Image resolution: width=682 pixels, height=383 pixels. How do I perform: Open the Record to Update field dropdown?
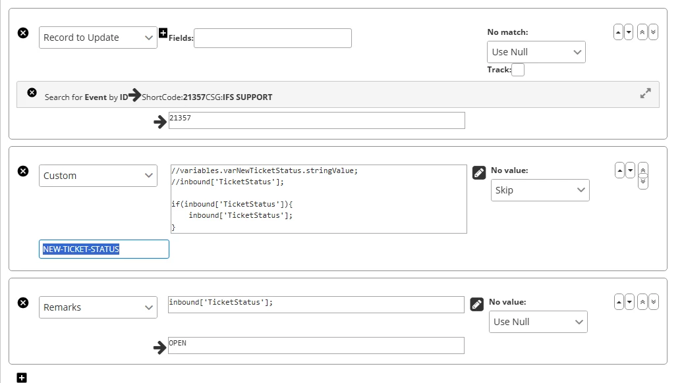pyautogui.click(x=98, y=38)
